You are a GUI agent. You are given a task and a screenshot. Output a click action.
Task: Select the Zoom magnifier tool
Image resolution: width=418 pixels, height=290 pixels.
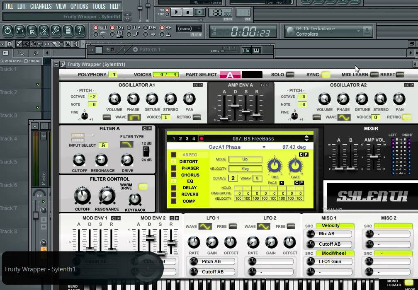pos(68,43)
